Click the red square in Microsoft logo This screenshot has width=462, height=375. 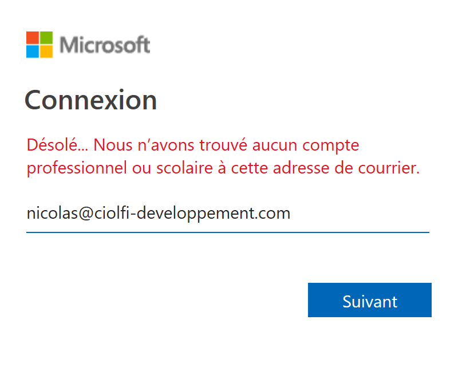33,38
